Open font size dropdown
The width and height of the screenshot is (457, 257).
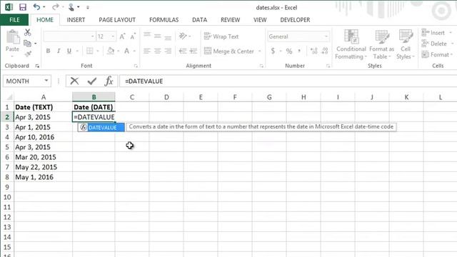pos(113,36)
